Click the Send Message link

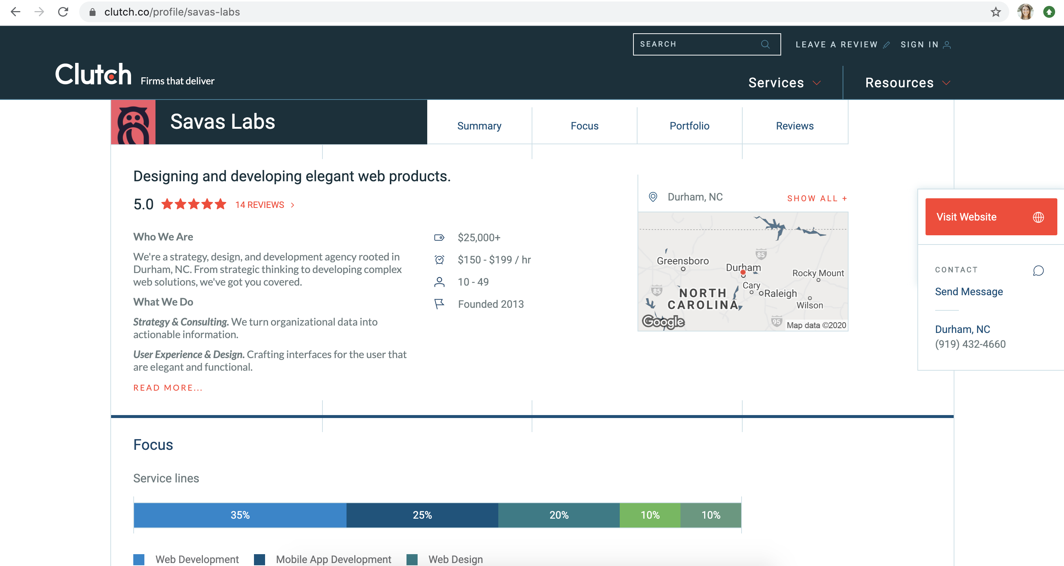click(968, 292)
